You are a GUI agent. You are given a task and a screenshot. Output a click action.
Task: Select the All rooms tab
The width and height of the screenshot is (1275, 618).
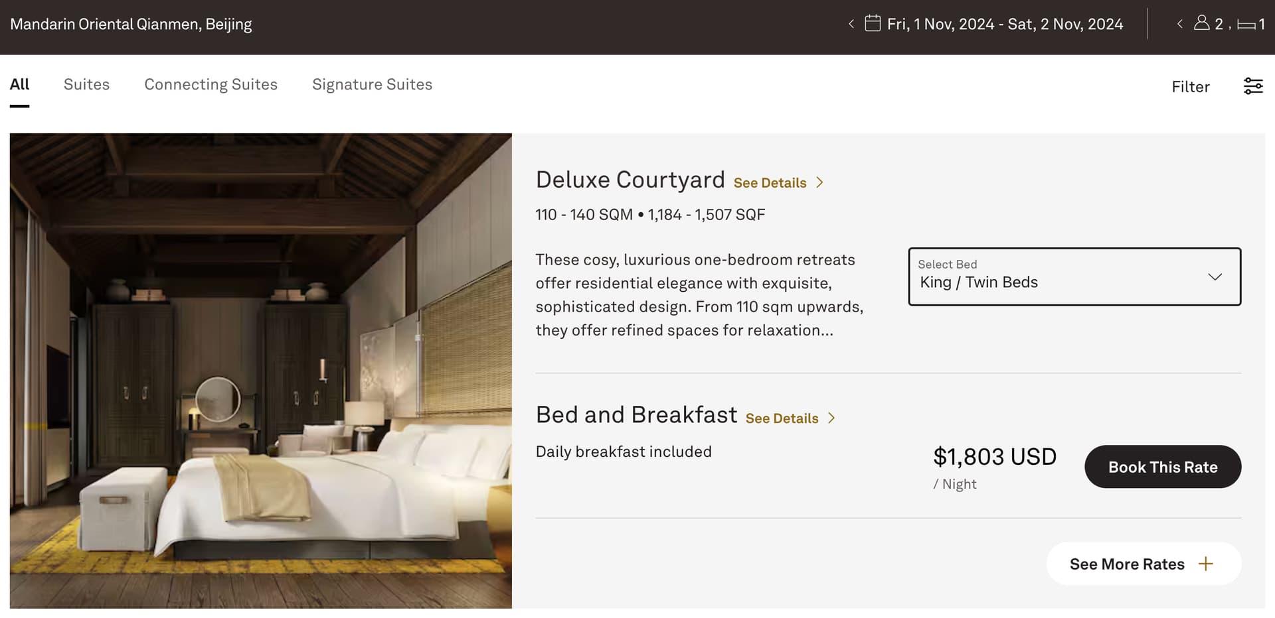19,84
